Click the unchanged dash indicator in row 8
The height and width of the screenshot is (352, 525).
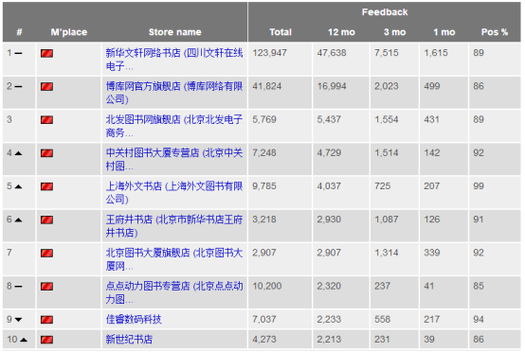[18, 287]
